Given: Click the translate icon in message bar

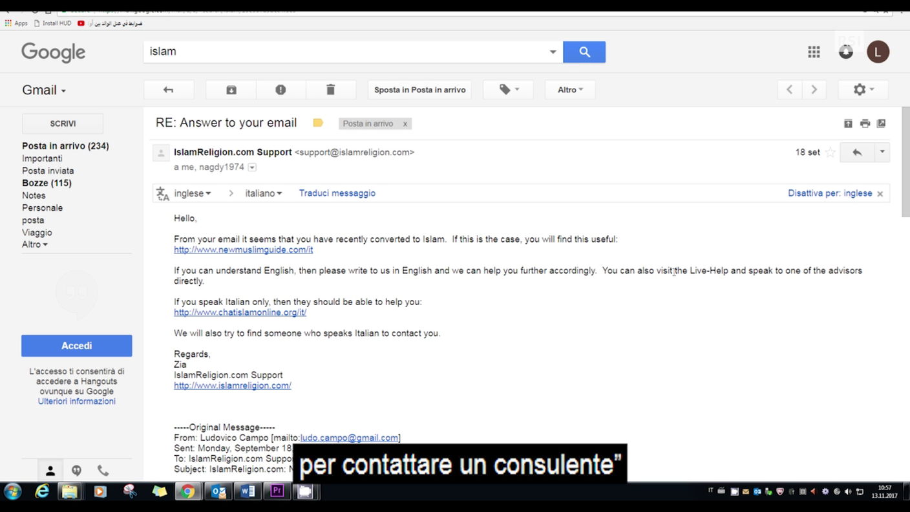Looking at the screenshot, I should click(x=162, y=193).
